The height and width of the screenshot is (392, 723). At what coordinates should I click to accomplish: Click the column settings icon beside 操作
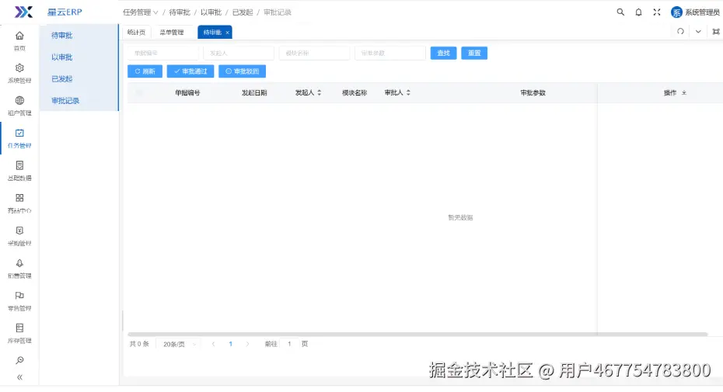point(684,92)
